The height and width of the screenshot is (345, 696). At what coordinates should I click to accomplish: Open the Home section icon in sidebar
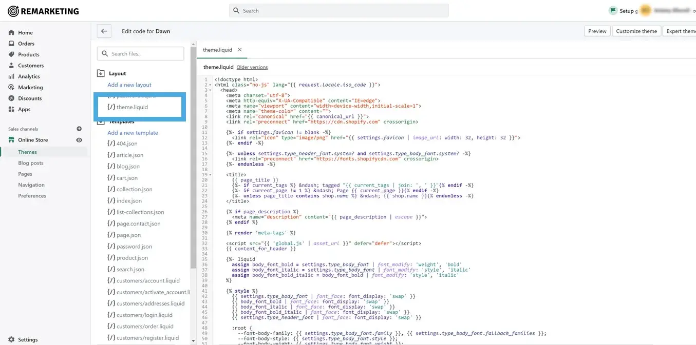click(11, 33)
